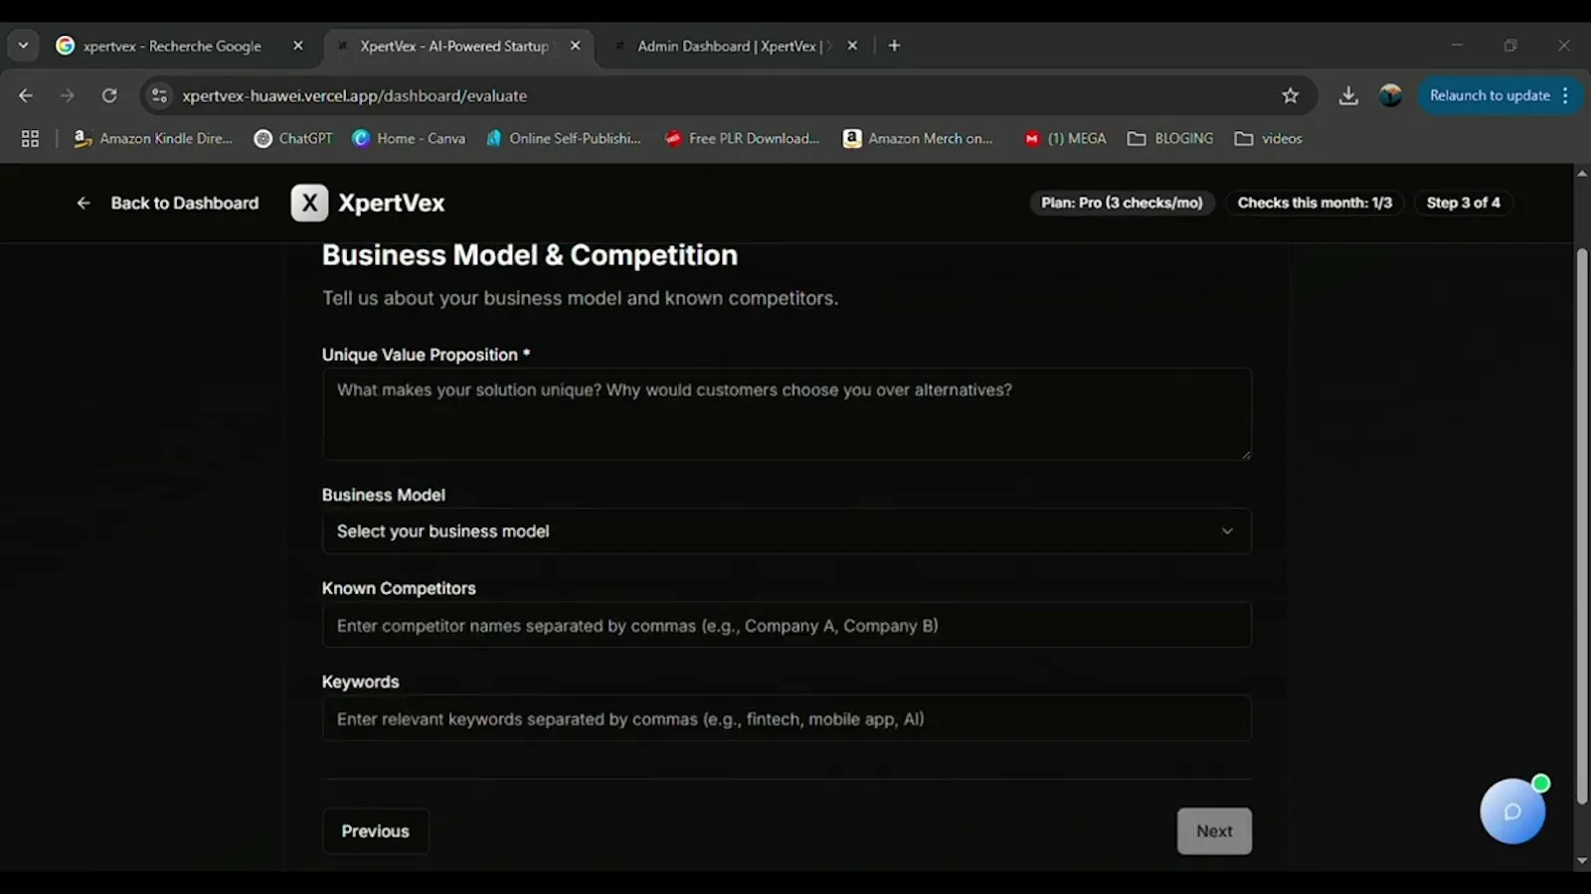Close the xpertvex Recherche Google tab
The image size is (1591, 894).
tap(298, 46)
